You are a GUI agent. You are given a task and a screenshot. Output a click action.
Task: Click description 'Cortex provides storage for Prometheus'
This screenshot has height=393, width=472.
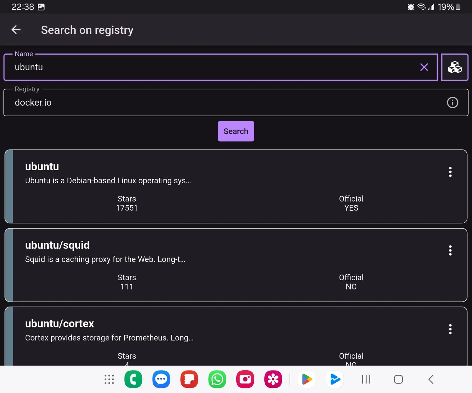[x=96, y=338]
